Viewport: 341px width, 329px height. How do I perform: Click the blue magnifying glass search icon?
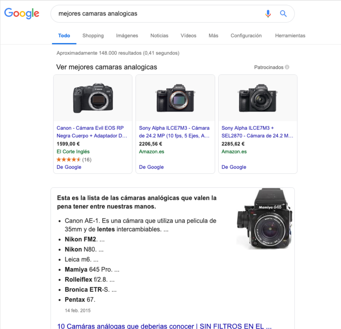click(283, 14)
